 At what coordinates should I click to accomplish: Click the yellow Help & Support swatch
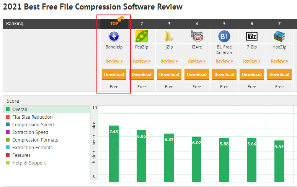pos(8,163)
